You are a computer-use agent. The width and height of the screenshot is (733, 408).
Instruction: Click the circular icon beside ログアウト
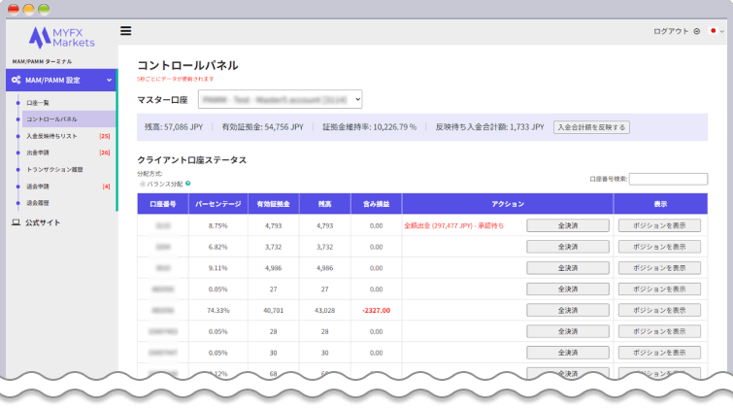point(696,31)
